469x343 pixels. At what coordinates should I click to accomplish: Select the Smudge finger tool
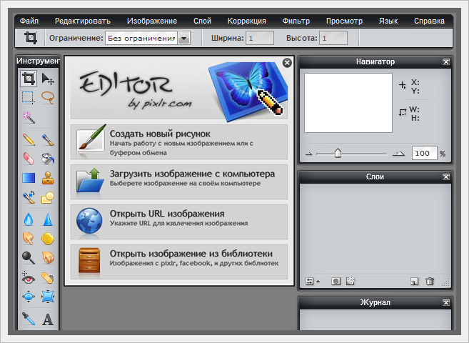pyautogui.click(x=29, y=239)
